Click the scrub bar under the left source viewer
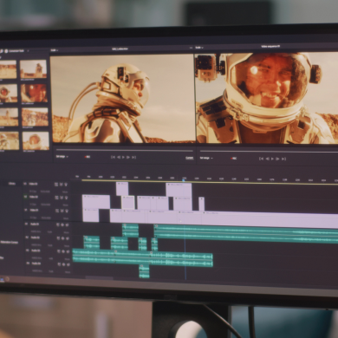Image resolution: width=338 pixels, height=338 pixels. click(125, 150)
